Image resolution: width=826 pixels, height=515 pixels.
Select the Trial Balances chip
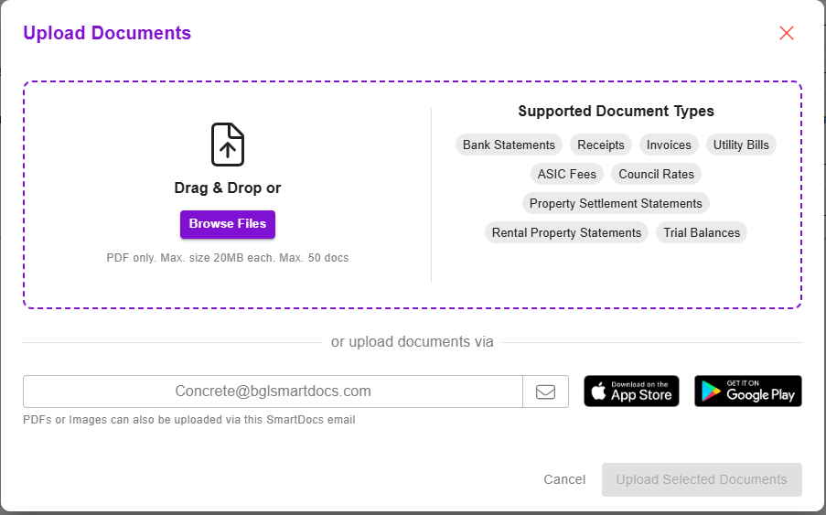coord(702,232)
